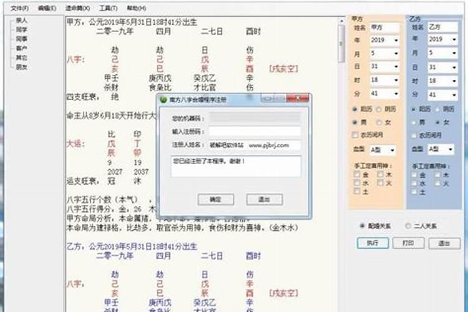468x312 pixels.
Task: Tick 土 checkbox in 甲方 panel
Action: pyautogui.click(x=357, y=192)
